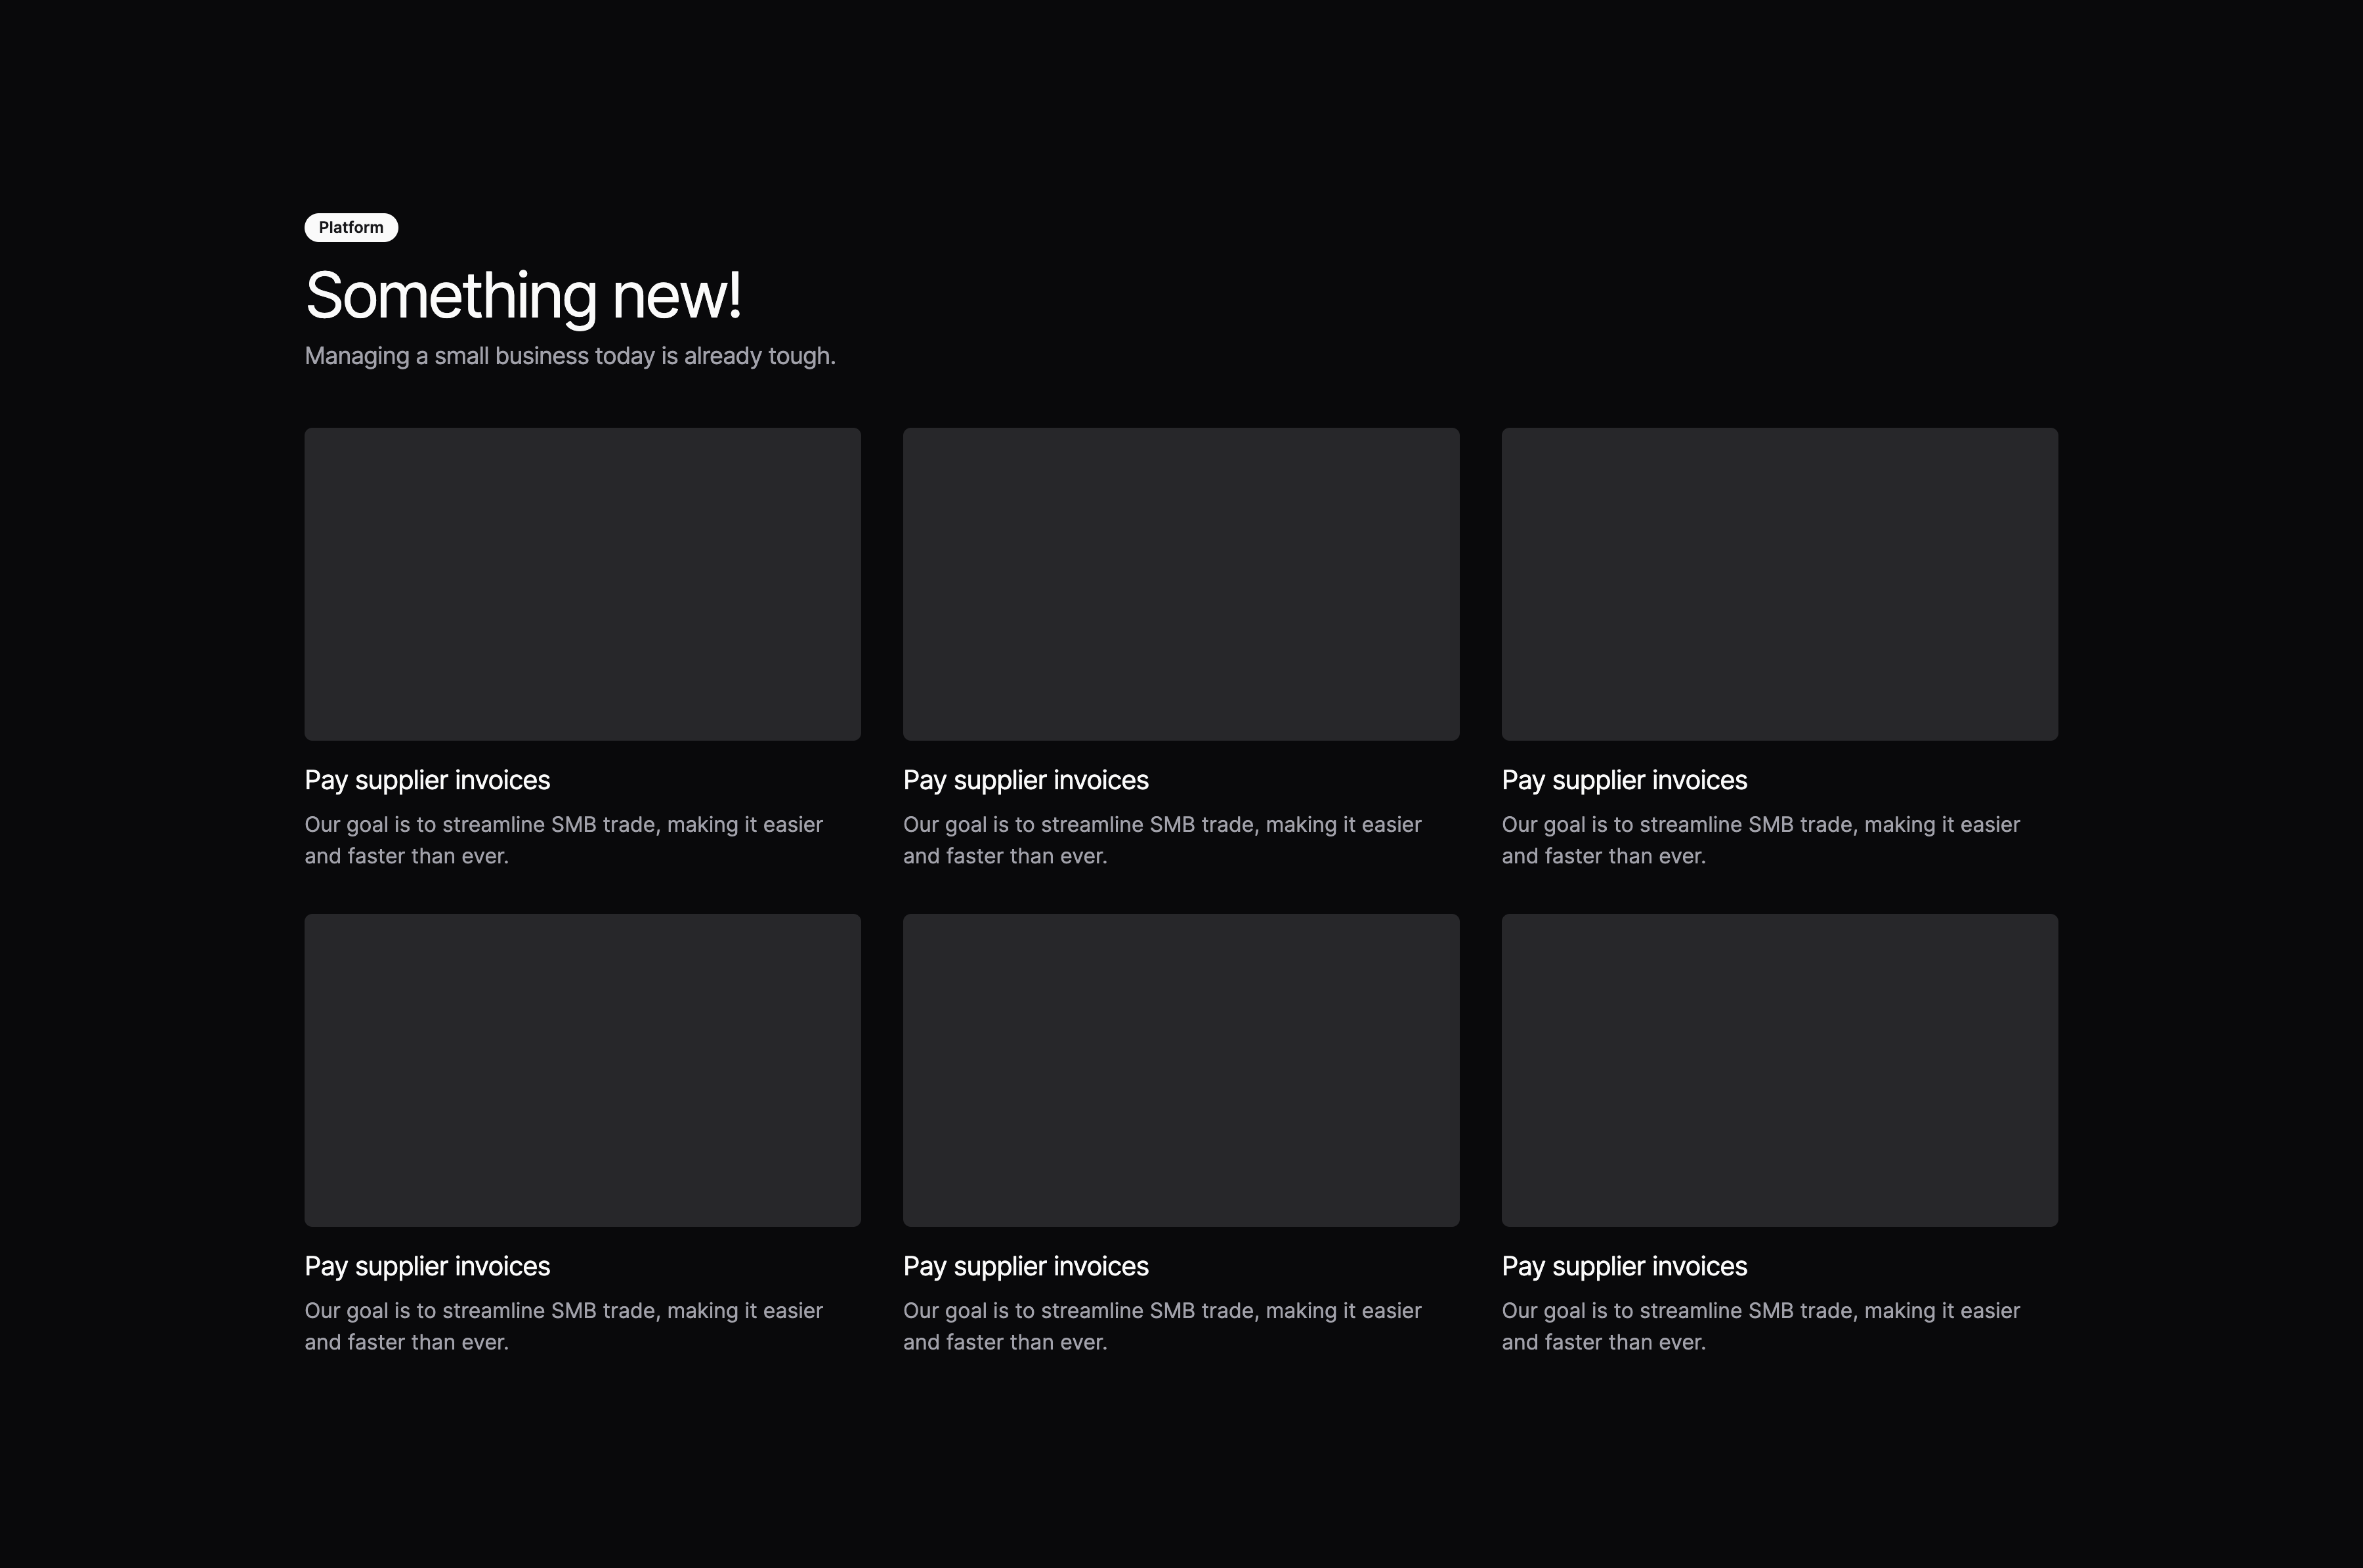Image resolution: width=2363 pixels, height=1568 pixels.
Task: Click the description text under top-middle card
Action: coord(1162,840)
